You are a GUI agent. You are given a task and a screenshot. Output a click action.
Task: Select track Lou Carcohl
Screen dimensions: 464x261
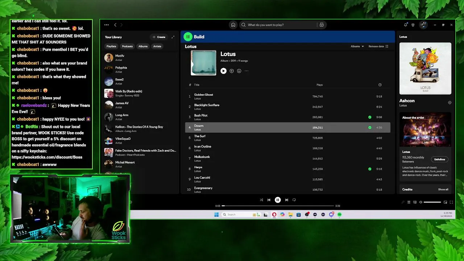coord(287,179)
